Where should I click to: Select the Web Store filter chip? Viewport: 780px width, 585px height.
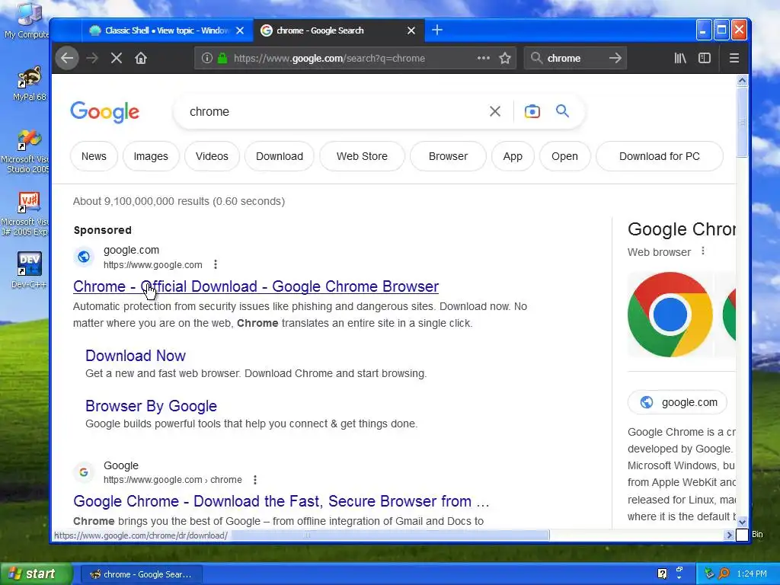(x=362, y=156)
